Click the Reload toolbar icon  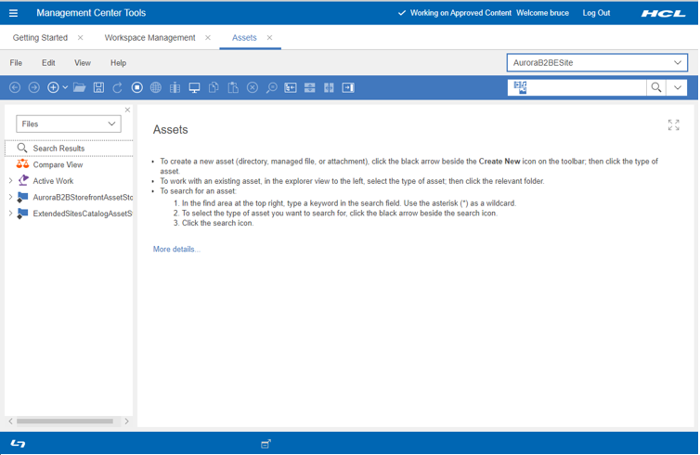coord(117,87)
